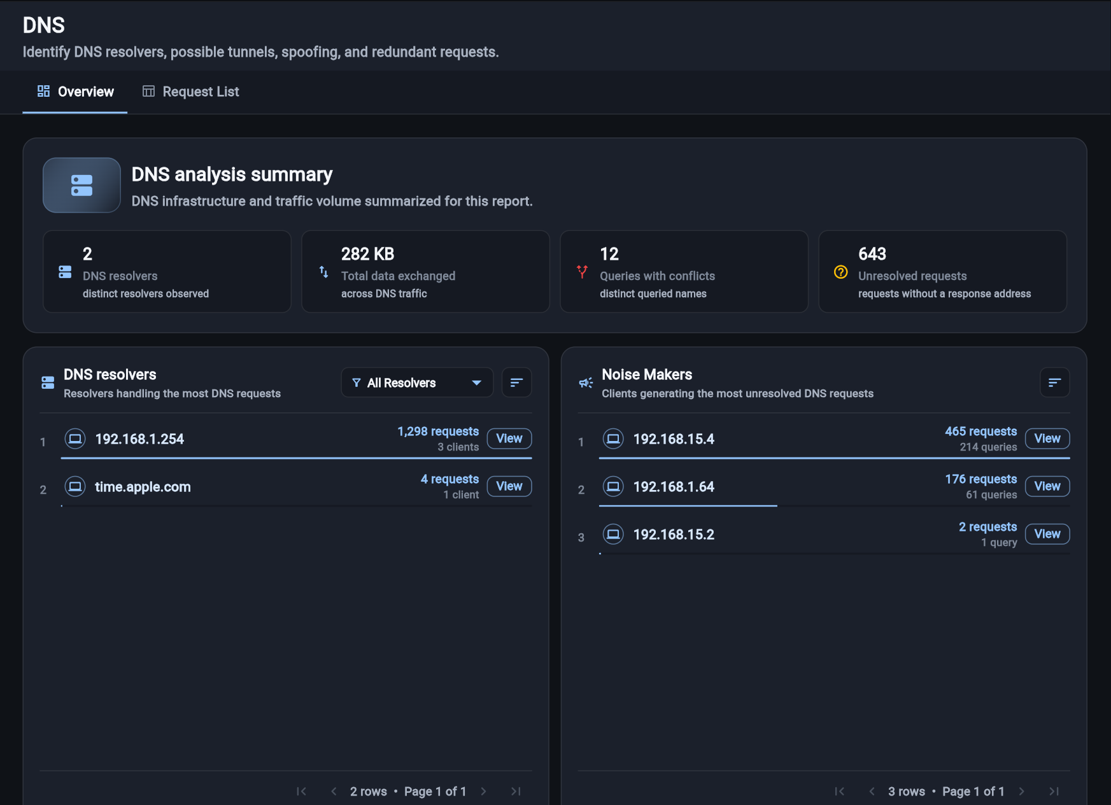This screenshot has width=1111, height=805.
Task: Go to next page in DNS resolvers pagination
Action: pyautogui.click(x=484, y=791)
